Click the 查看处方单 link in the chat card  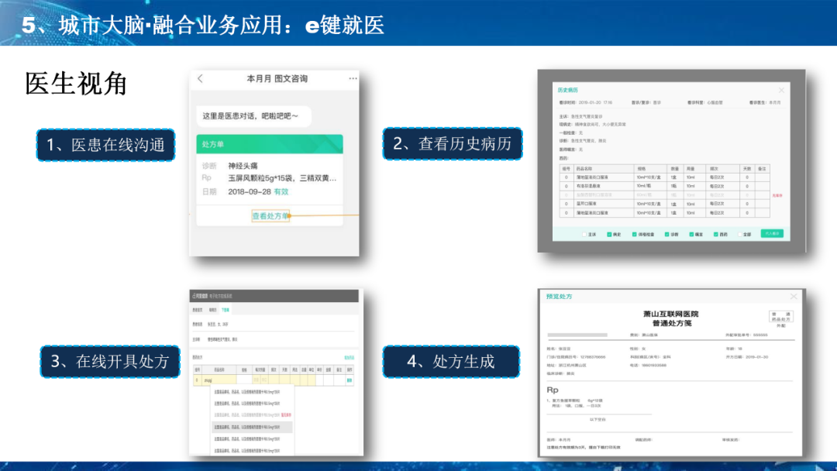click(271, 215)
